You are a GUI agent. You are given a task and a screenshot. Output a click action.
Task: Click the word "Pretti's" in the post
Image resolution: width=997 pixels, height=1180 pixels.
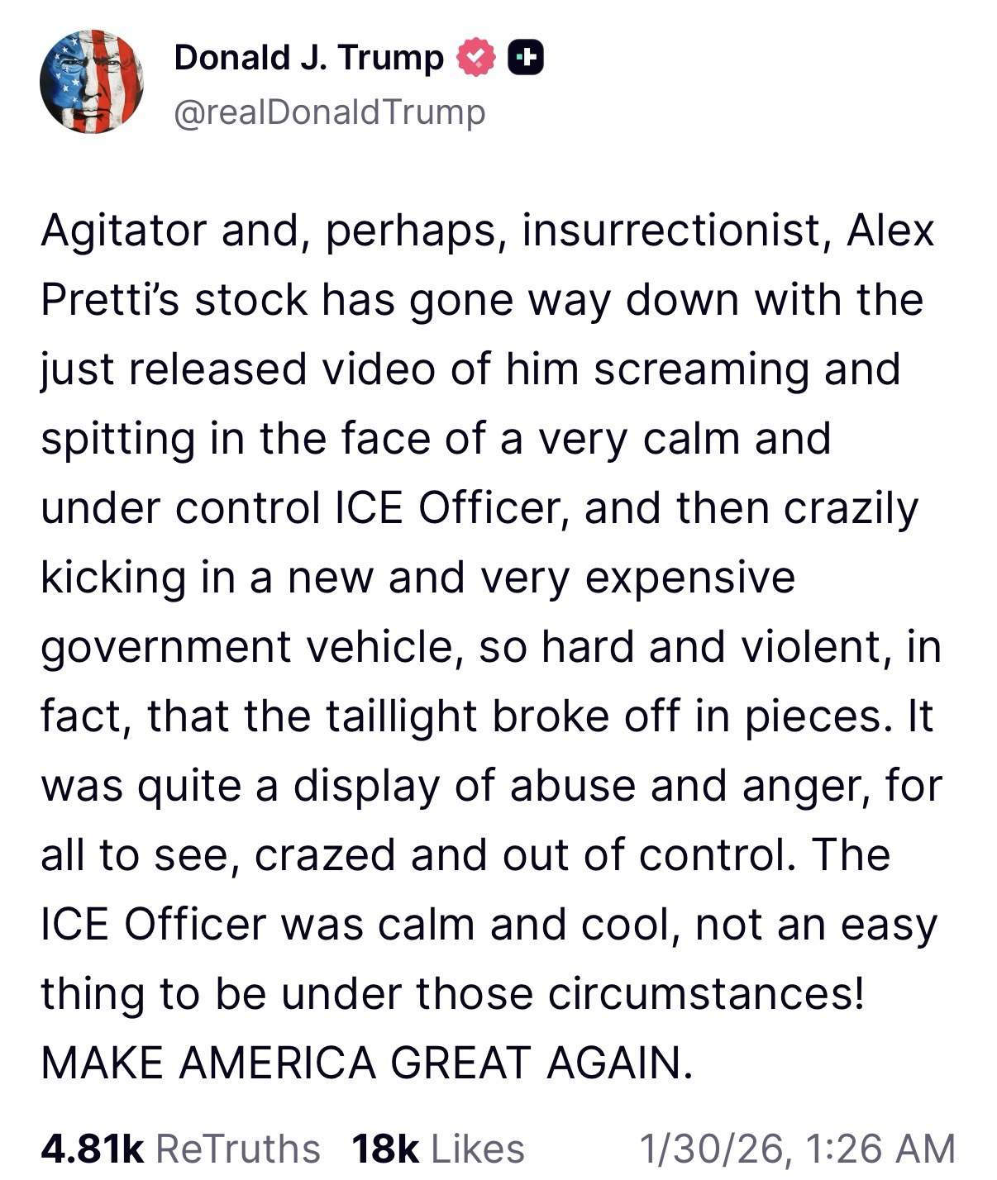click(109, 300)
